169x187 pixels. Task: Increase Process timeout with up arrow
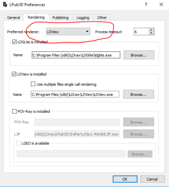pyautogui.click(x=151, y=30)
